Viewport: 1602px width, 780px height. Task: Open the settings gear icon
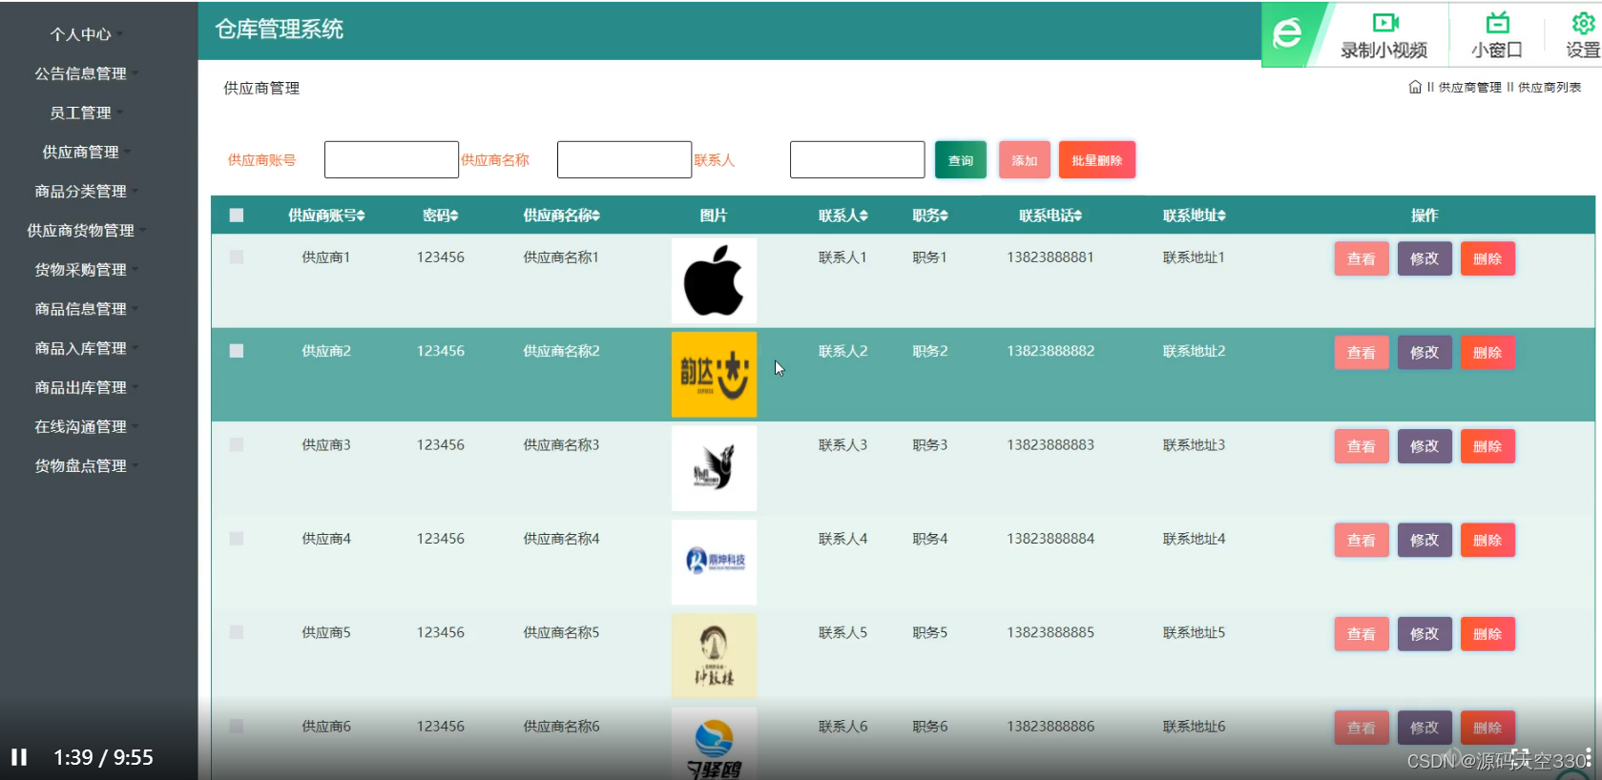click(1583, 23)
